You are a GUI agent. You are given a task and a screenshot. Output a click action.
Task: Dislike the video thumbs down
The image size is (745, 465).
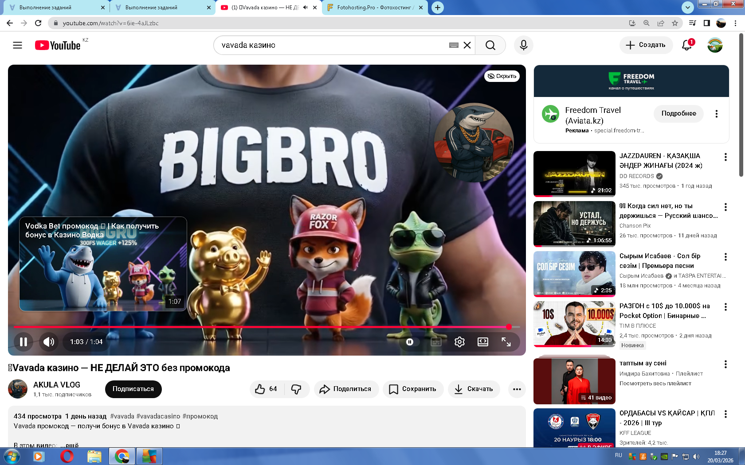coord(296,389)
